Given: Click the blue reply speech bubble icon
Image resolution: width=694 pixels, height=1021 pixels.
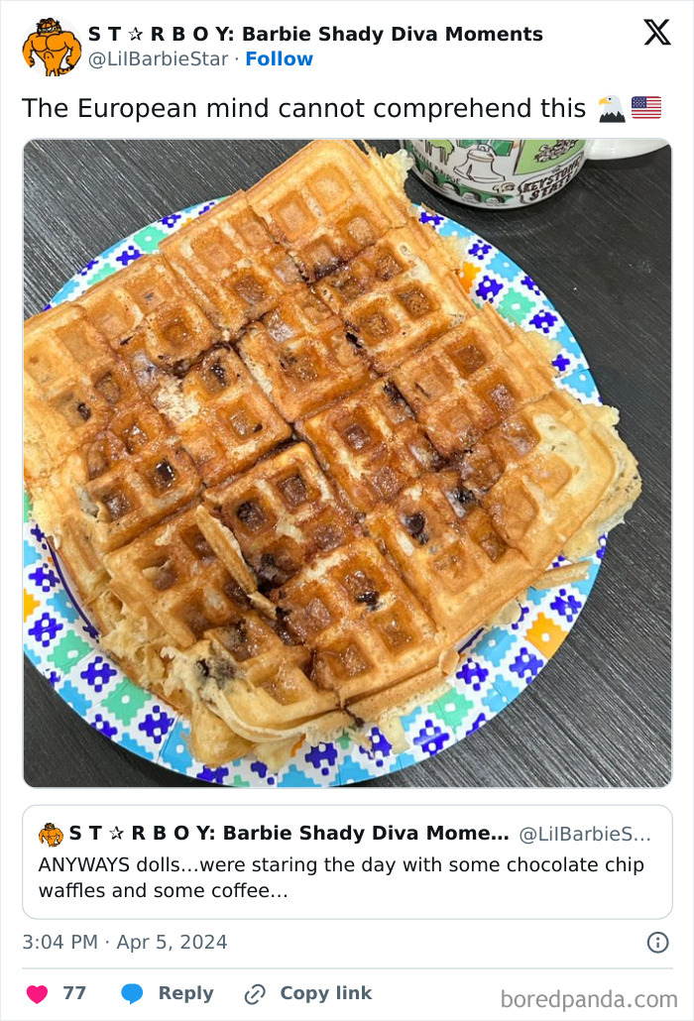Looking at the screenshot, I should [x=132, y=993].
